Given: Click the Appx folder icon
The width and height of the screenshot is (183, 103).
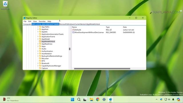Looking at the screenshot, I should click(x=40, y=46).
